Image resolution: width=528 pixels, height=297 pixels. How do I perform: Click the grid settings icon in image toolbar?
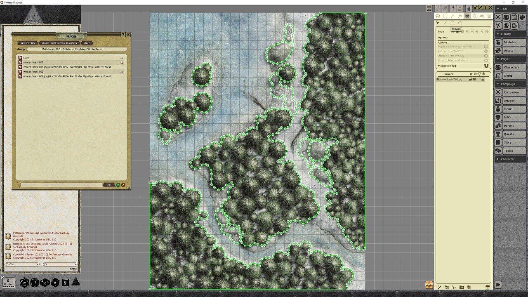[490, 16]
